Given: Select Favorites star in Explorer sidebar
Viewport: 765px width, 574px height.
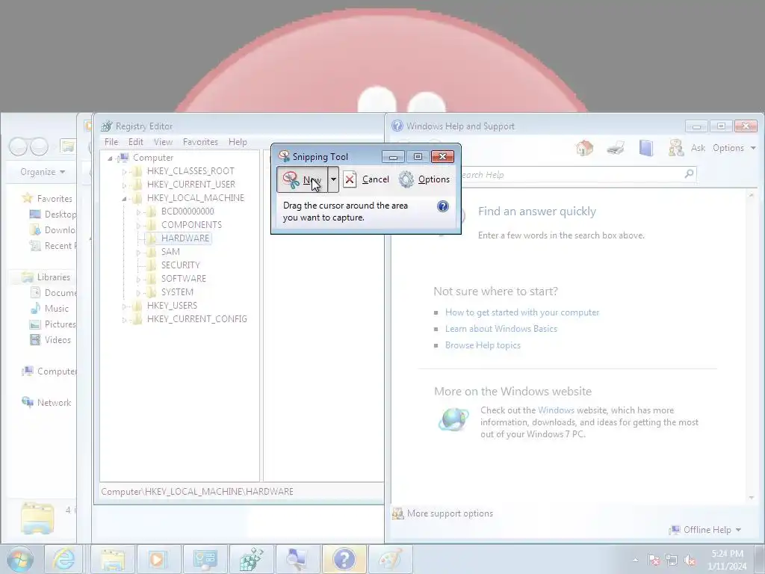Looking at the screenshot, I should (28, 198).
